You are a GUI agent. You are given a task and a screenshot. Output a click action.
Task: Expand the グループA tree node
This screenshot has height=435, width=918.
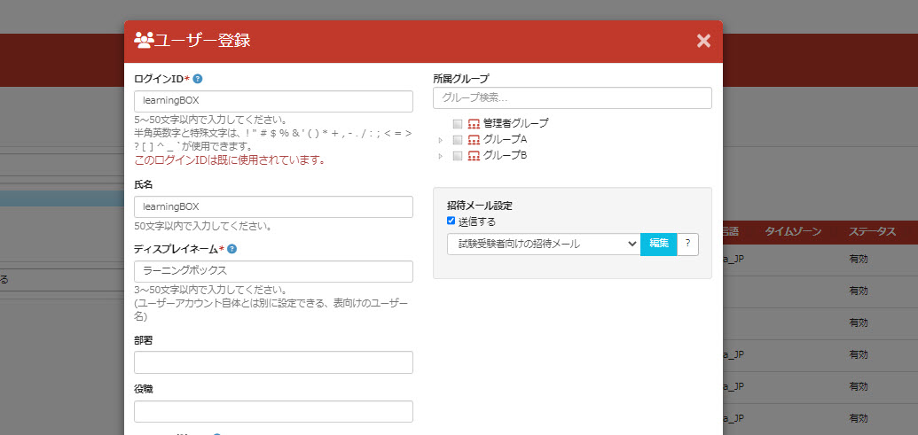tap(441, 140)
